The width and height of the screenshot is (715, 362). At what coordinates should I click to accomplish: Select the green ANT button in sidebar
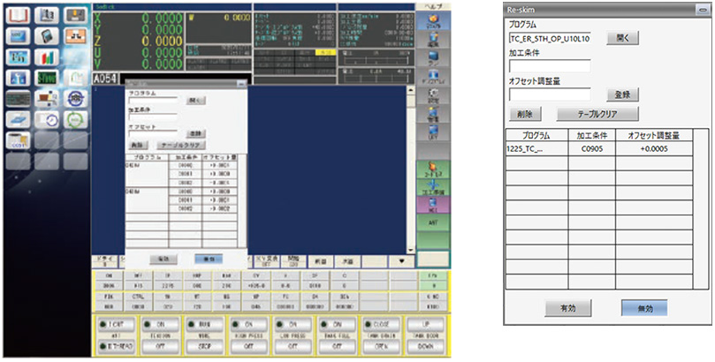click(433, 222)
